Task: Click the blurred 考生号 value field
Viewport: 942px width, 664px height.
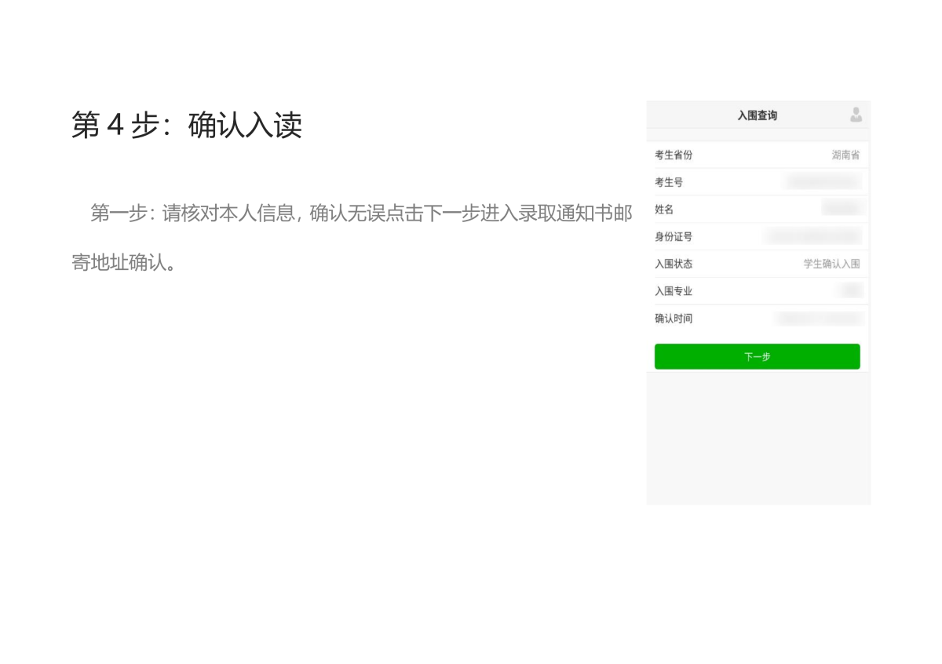Action: tap(823, 182)
